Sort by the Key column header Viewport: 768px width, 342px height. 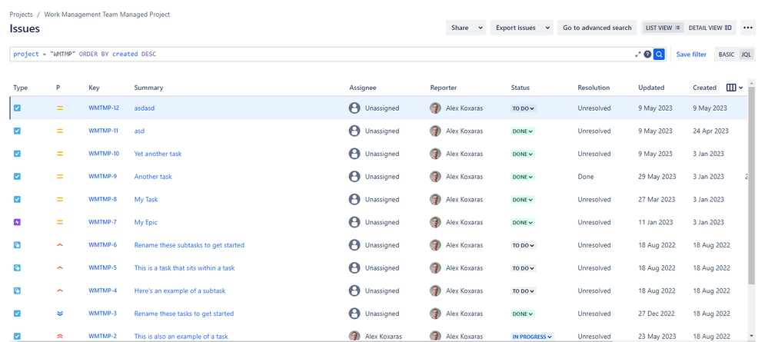point(94,88)
